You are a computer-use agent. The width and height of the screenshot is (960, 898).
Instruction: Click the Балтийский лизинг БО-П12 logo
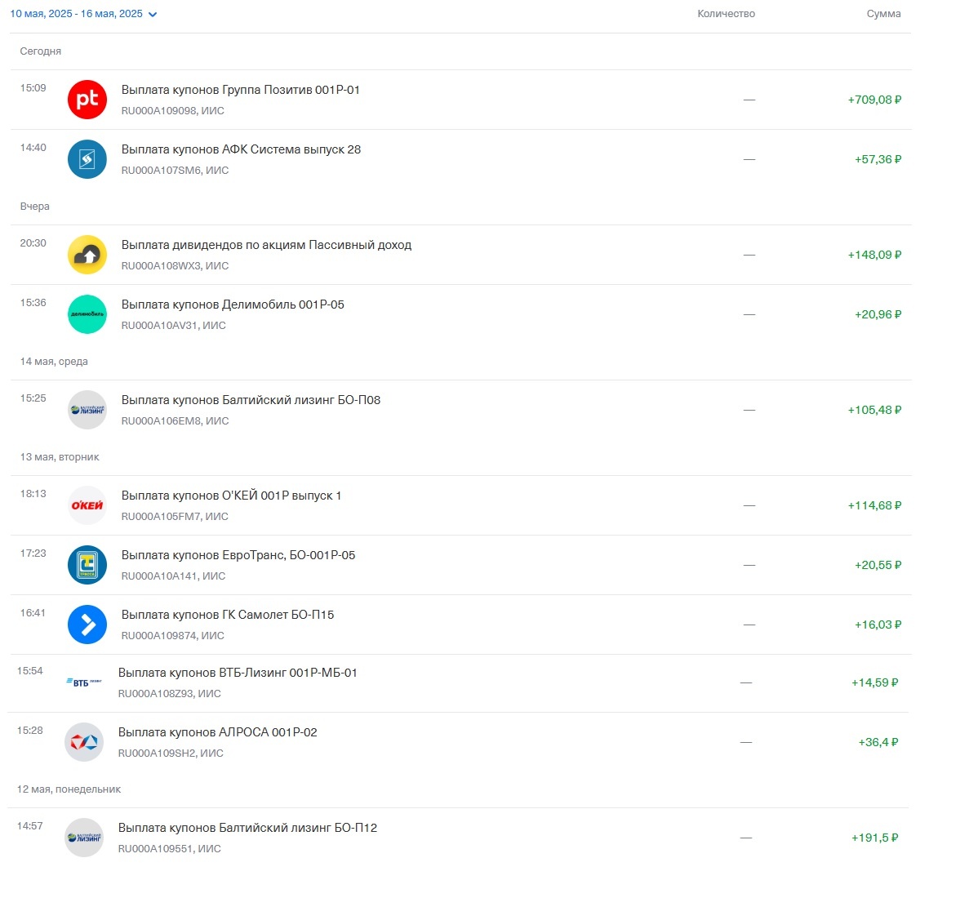[x=84, y=838]
